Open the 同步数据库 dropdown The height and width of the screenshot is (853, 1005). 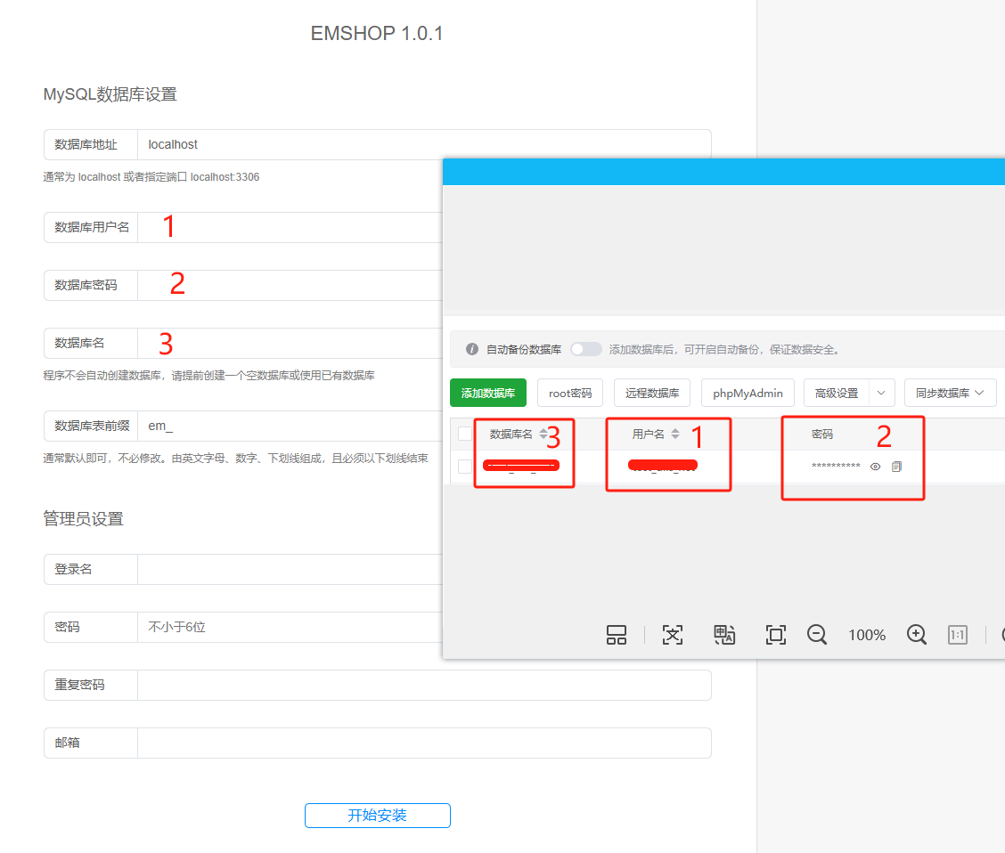pos(950,393)
